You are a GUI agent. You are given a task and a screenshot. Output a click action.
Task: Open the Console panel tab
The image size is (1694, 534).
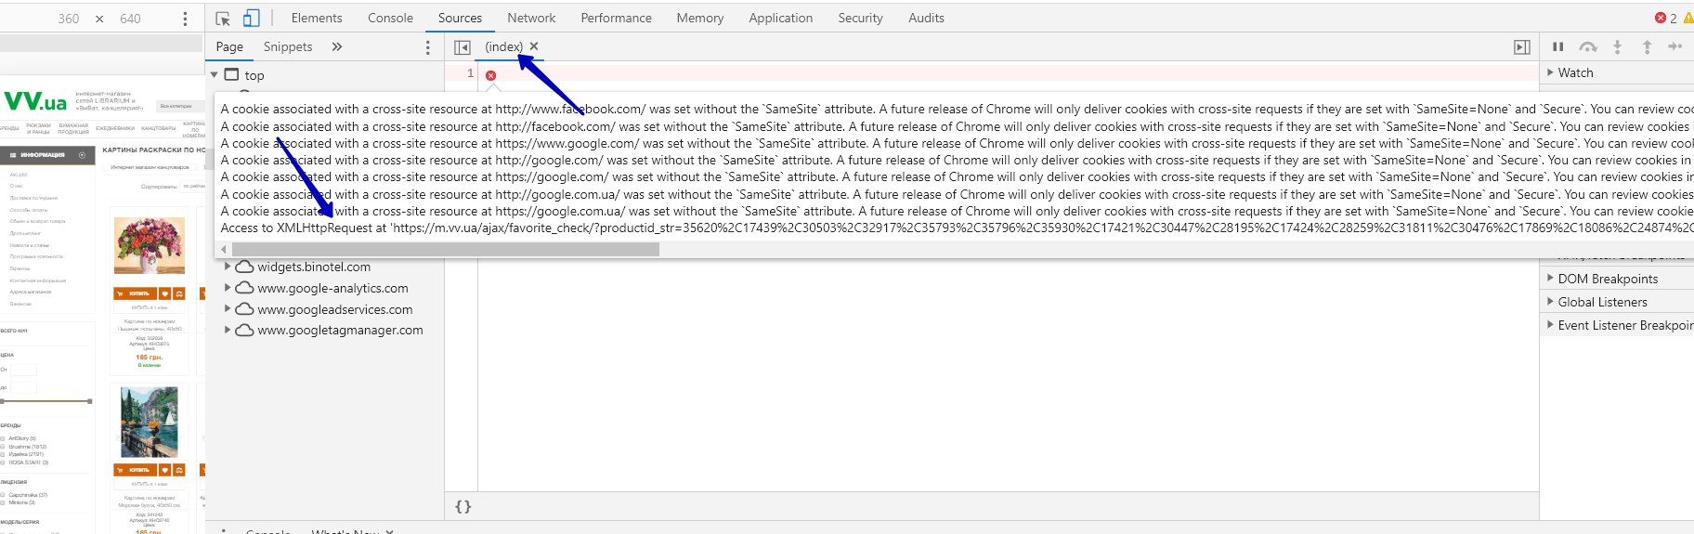pos(390,18)
